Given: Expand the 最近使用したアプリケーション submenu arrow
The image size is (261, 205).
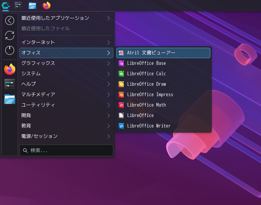Looking at the screenshot, I should 109,18.
